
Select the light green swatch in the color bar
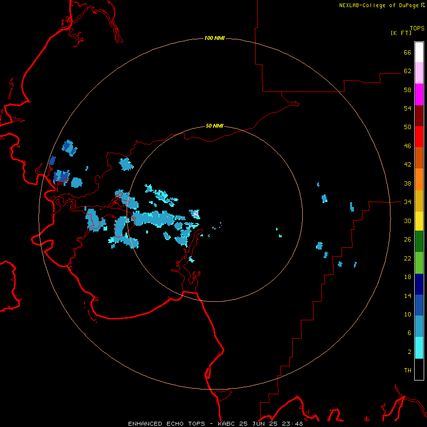[x=419, y=263]
